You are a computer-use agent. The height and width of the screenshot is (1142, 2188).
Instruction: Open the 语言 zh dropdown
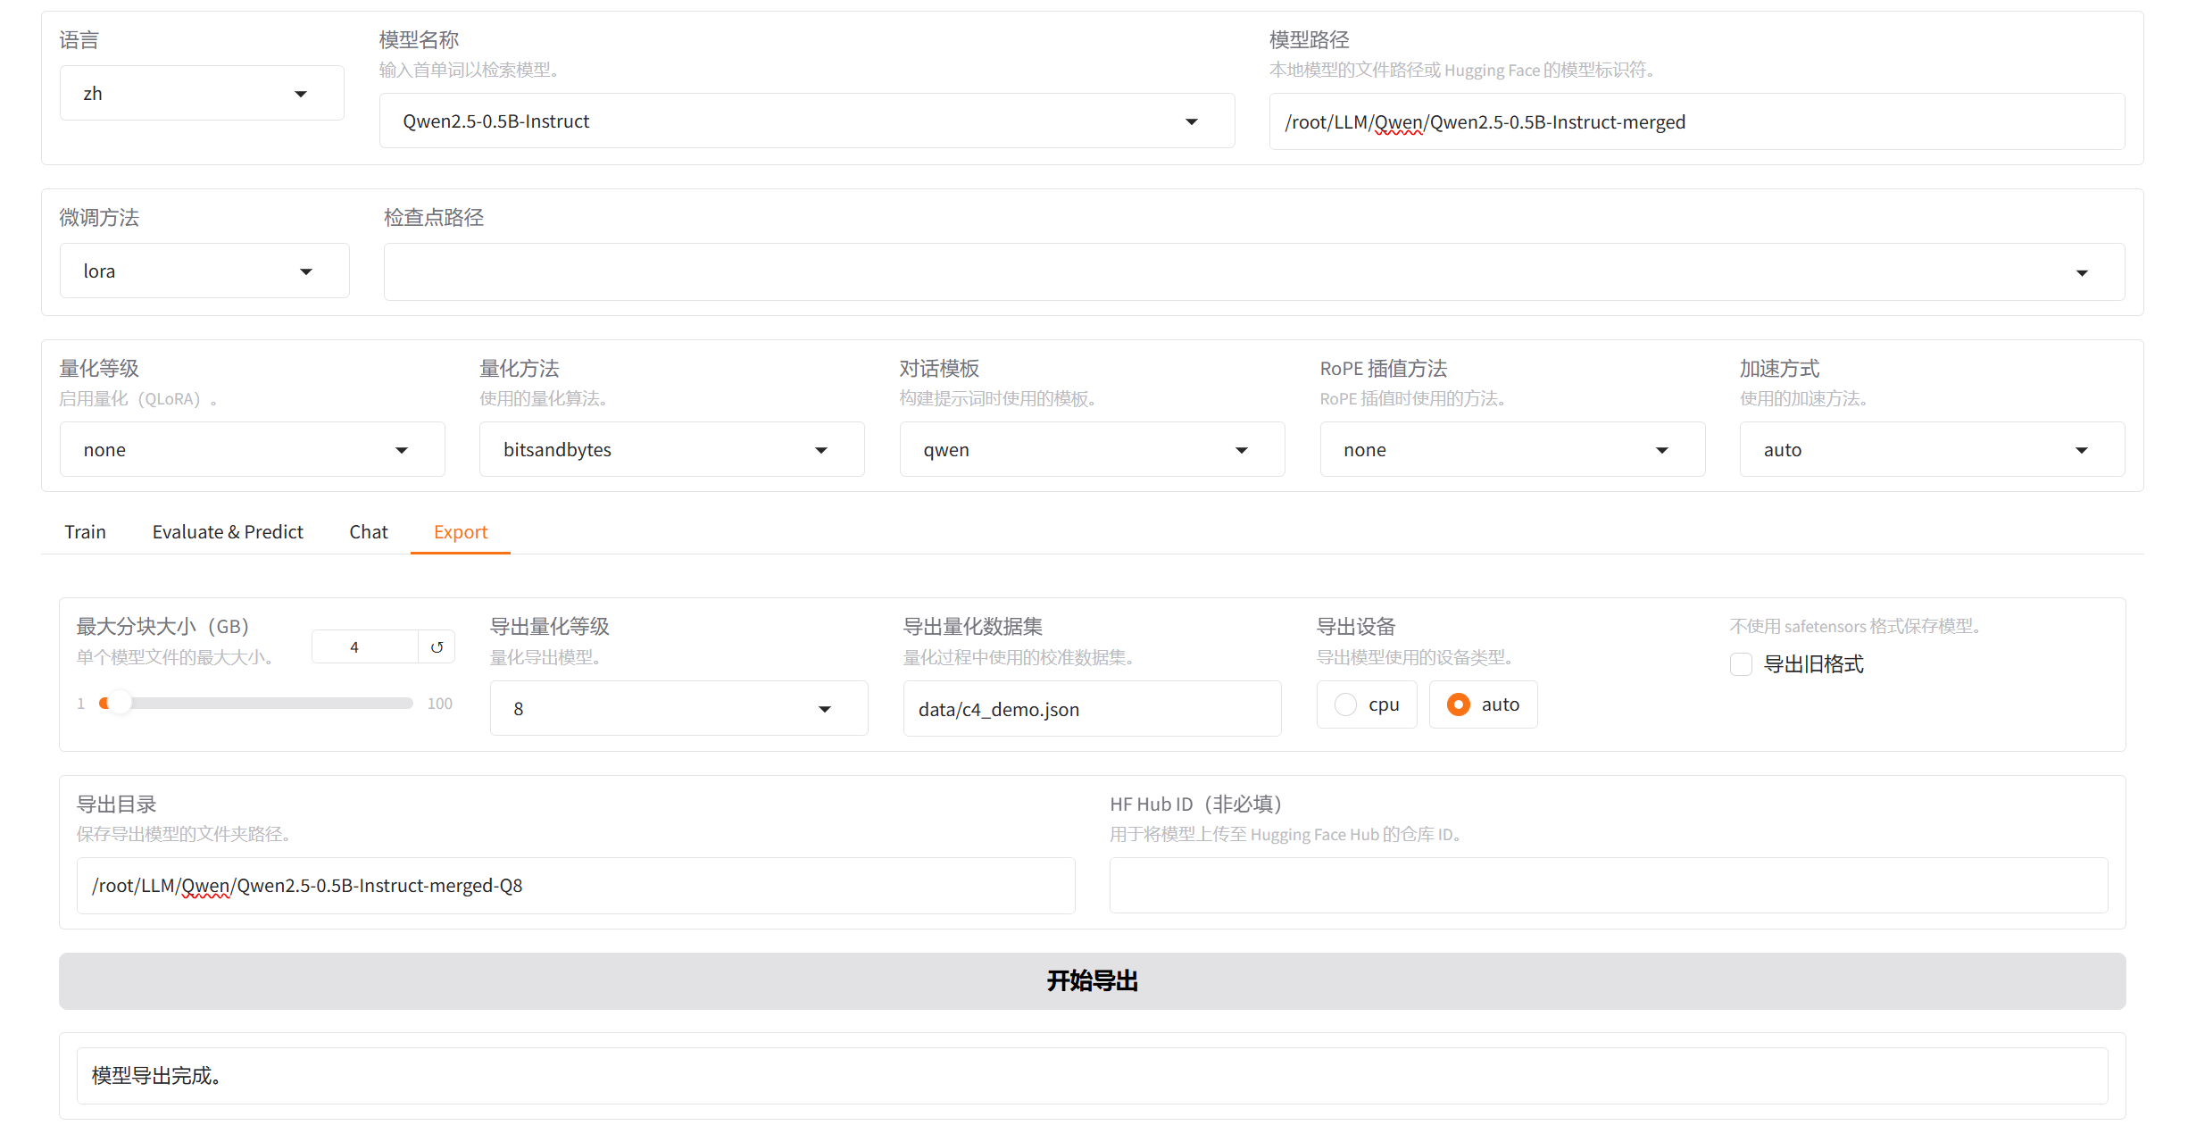click(202, 93)
